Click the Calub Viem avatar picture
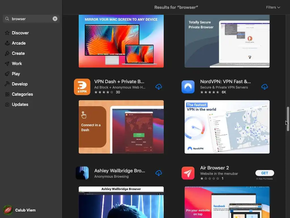Image resolution: width=290 pixels, height=218 pixels. tap(8, 210)
